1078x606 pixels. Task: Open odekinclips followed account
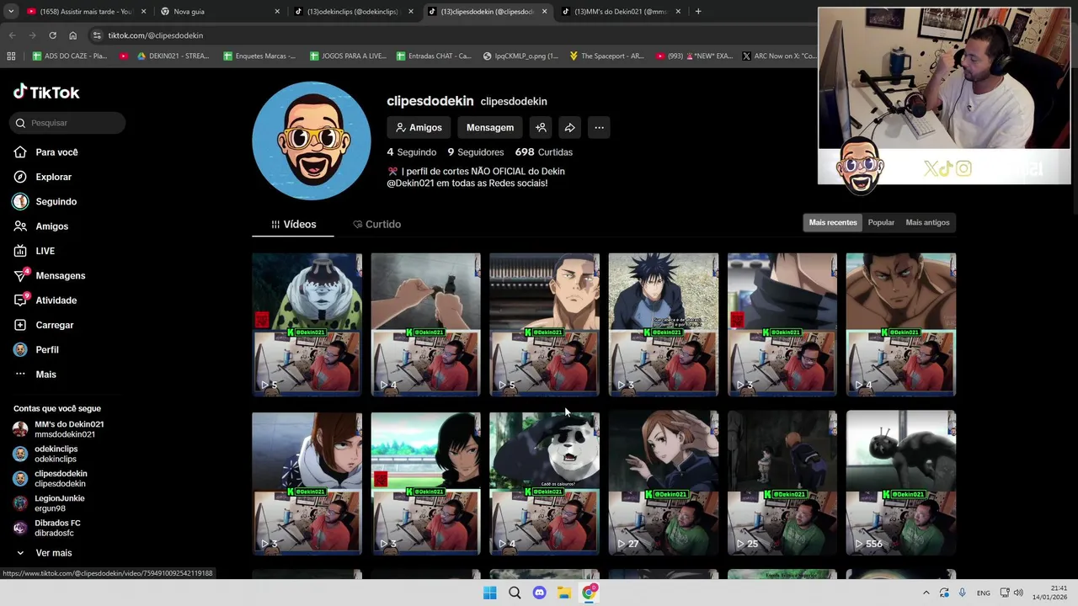pos(45,454)
